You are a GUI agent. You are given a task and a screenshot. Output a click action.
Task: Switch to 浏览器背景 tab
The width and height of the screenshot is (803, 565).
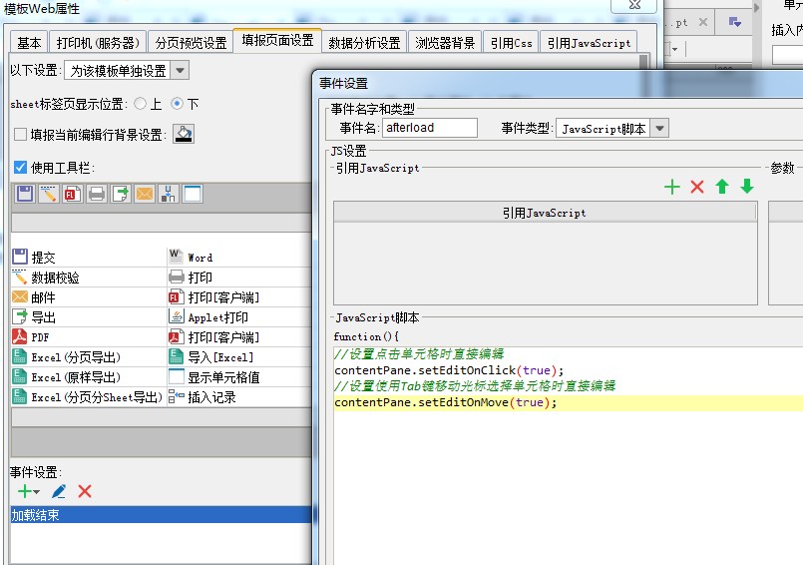point(445,43)
